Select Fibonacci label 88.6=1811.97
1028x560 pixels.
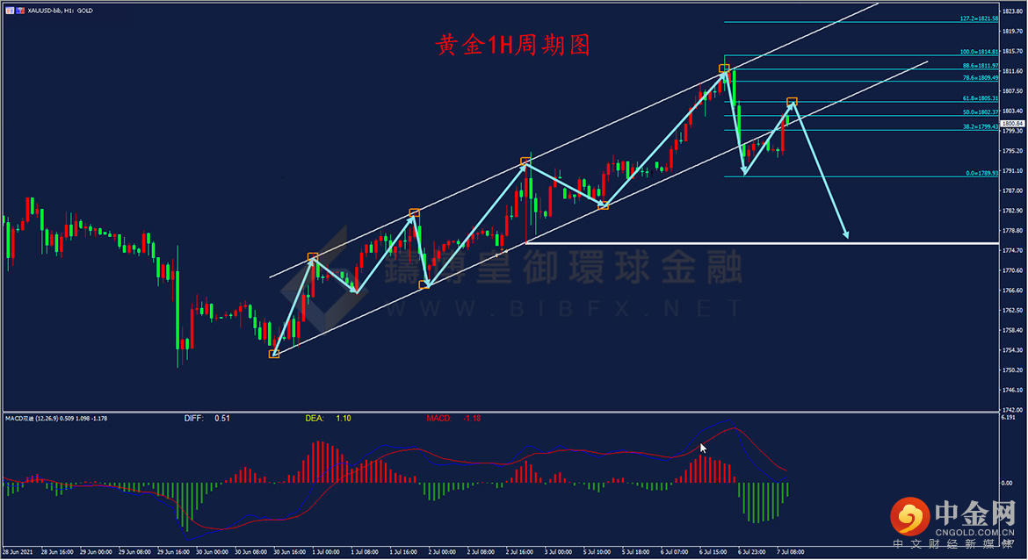click(x=981, y=66)
